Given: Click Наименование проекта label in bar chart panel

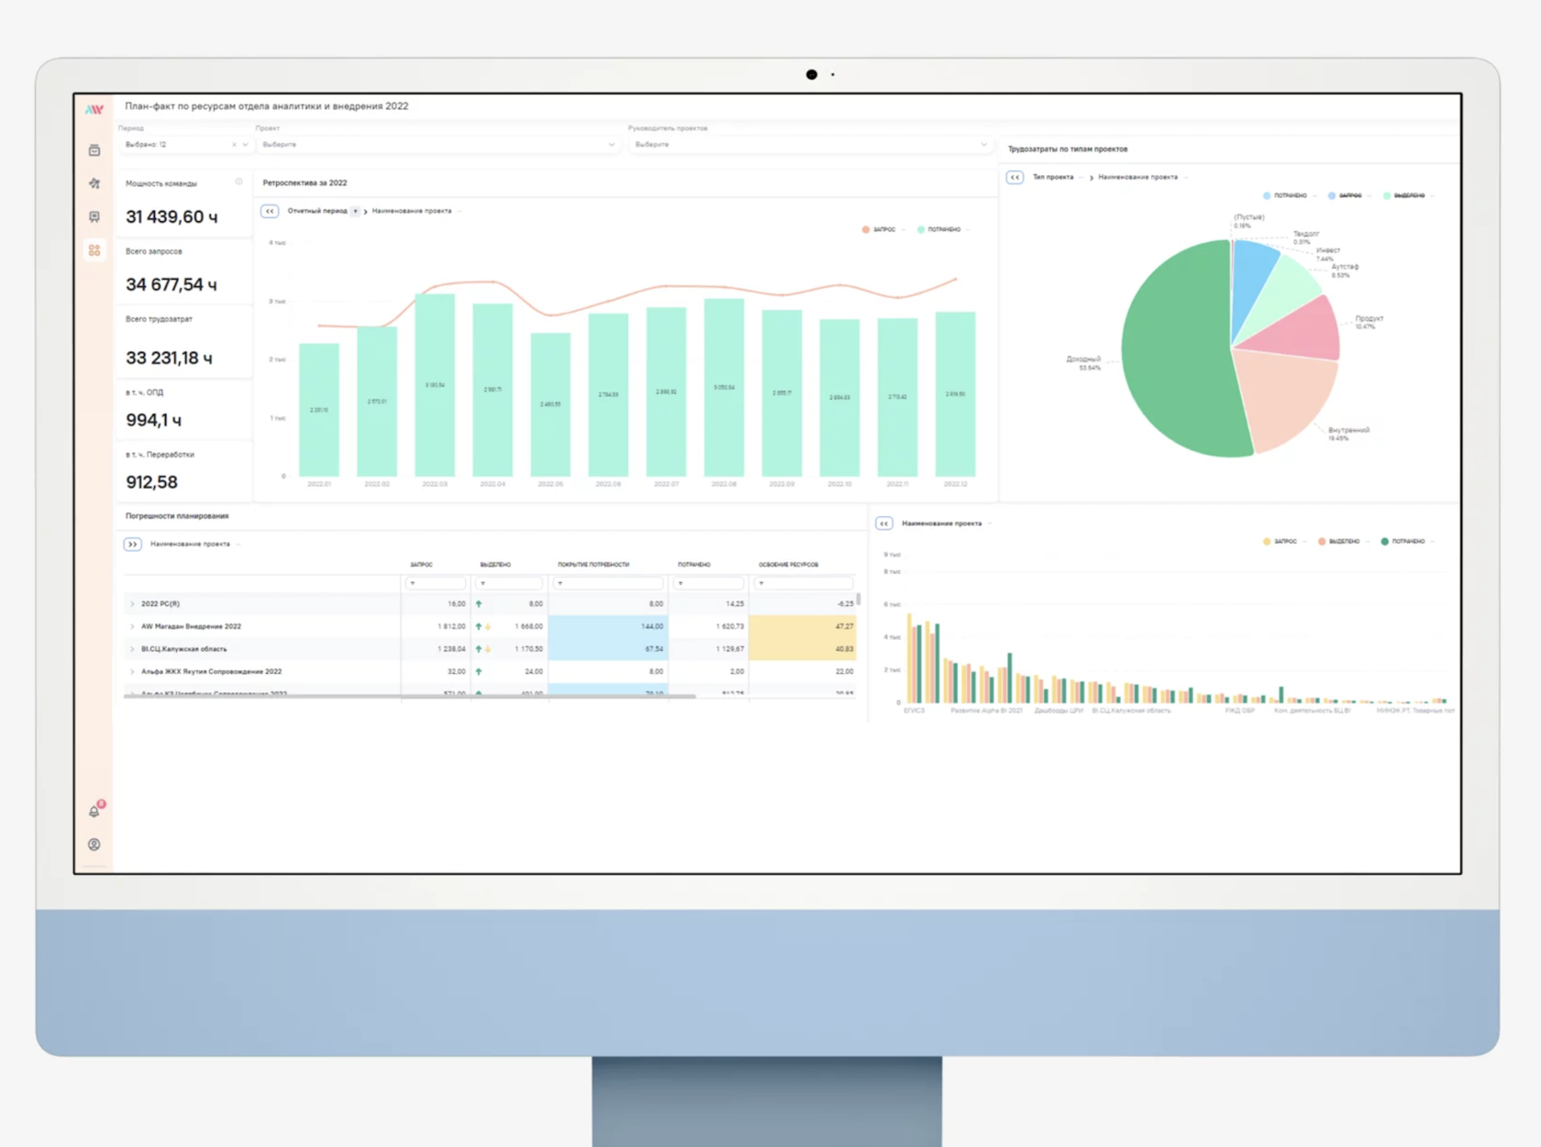Looking at the screenshot, I should [941, 524].
